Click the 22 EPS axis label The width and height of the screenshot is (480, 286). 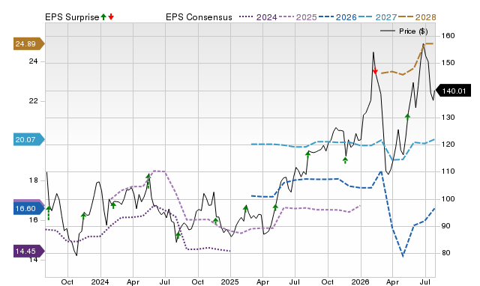pyautogui.click(x=33, y=101)
